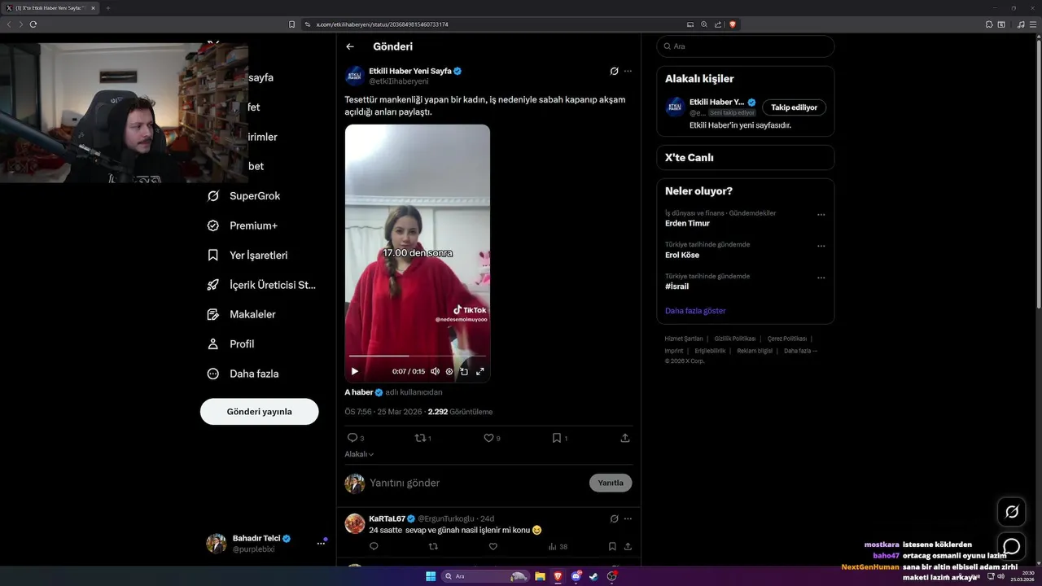
Task: Open KaRTaL67 profile avatar
Action: (x=355, y=523)
